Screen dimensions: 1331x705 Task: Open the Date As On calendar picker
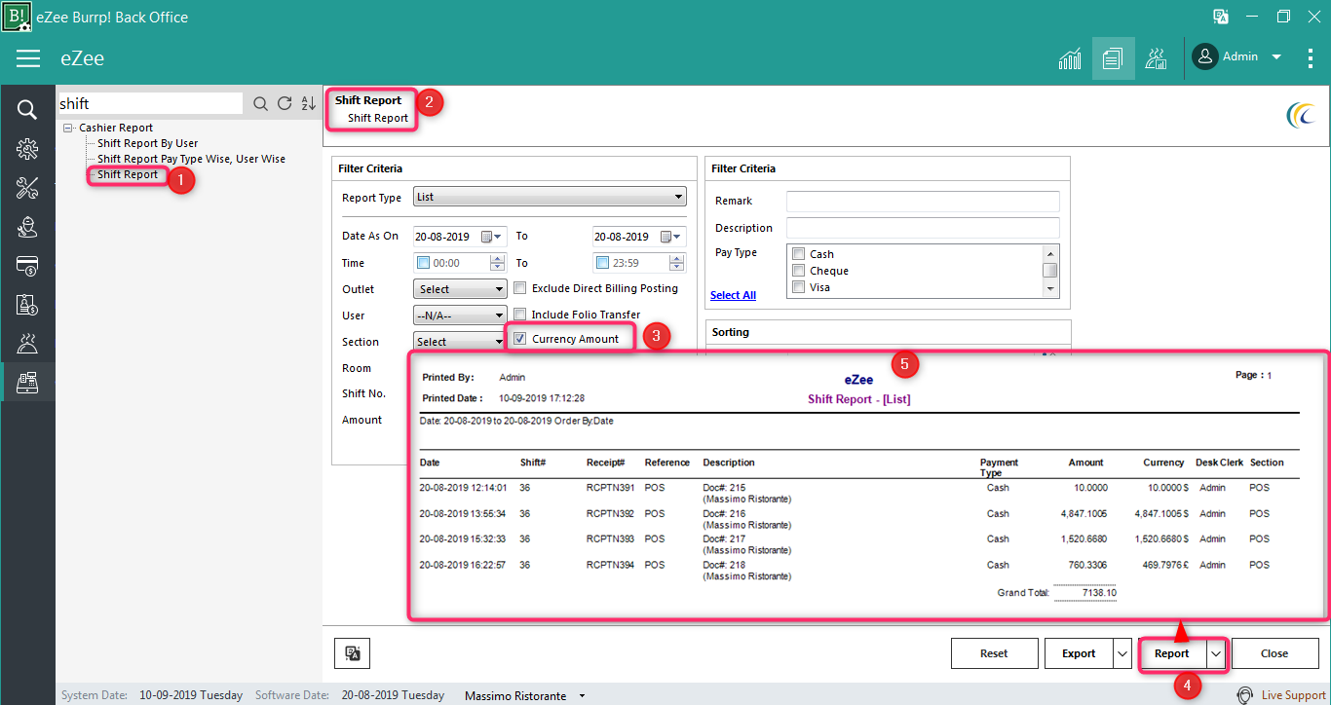click(x=489, y=237)
